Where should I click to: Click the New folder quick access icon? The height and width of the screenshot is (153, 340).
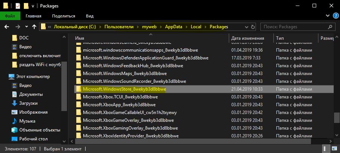26,6
